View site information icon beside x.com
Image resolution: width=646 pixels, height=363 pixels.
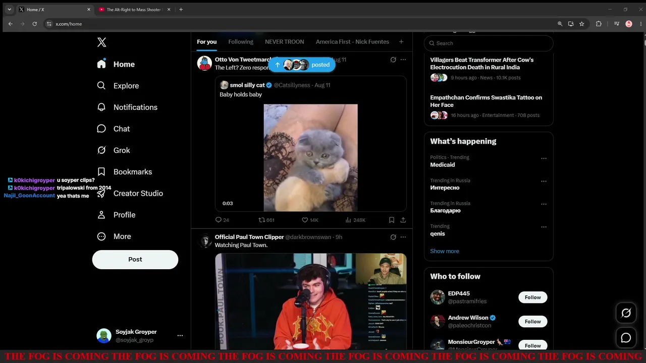(49, 24)
